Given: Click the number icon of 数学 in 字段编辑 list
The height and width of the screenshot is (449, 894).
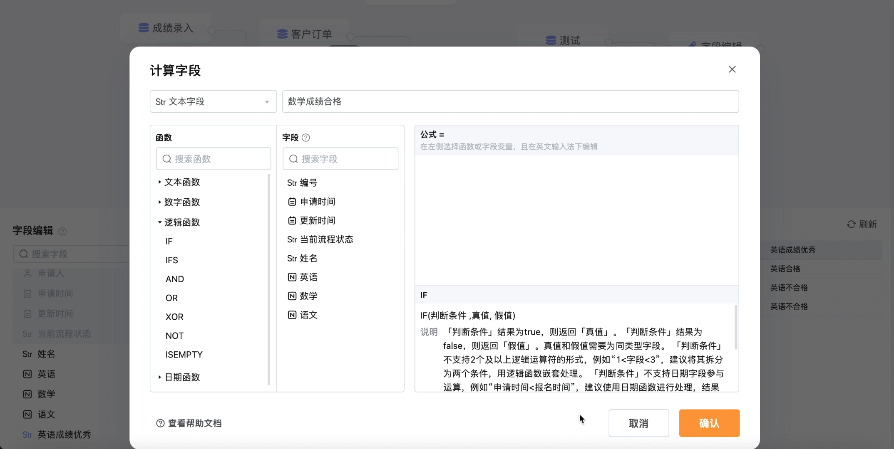Looking at the screenshot, I should click(27, 394).
